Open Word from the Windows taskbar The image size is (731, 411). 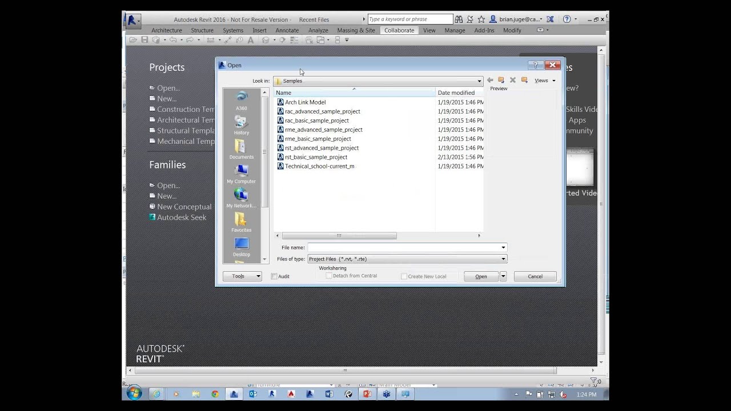pos(329,394)
